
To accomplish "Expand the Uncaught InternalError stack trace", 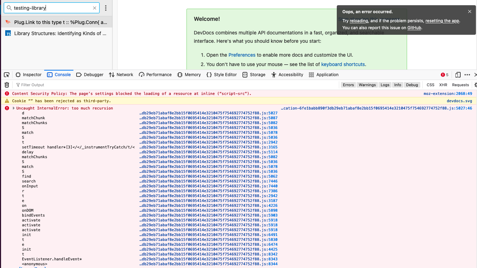I will (x=13, y=108).
